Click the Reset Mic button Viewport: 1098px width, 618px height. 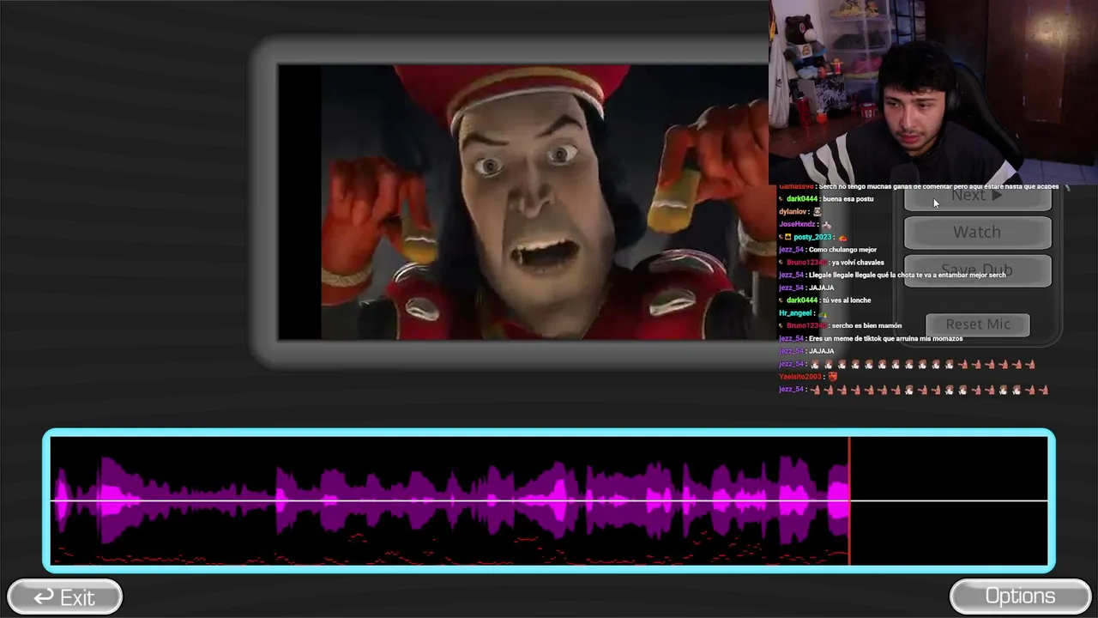click(x=978, y=324)
